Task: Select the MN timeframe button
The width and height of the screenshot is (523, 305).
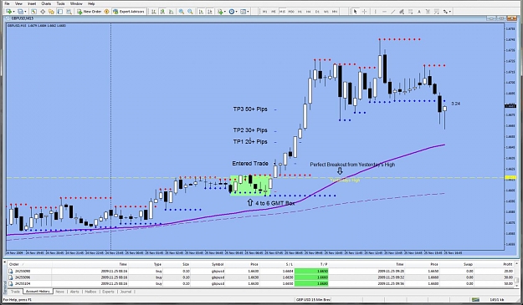Action: 335,12
